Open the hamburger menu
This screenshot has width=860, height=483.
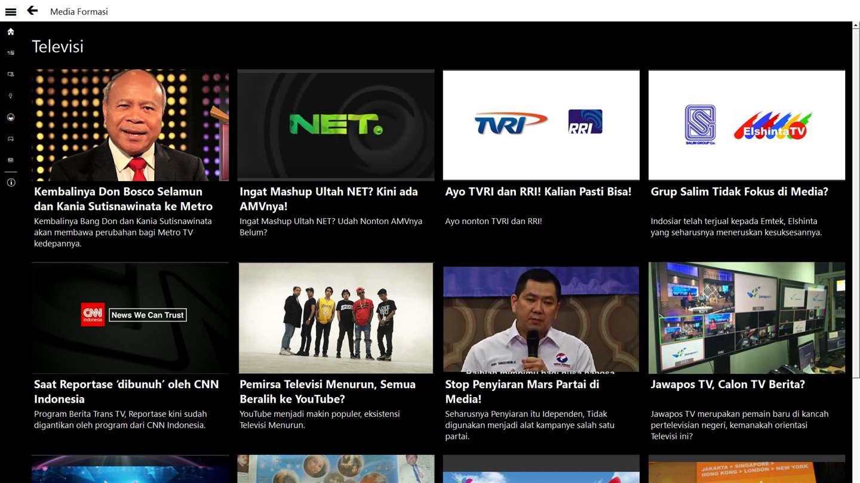pos(10,11)
